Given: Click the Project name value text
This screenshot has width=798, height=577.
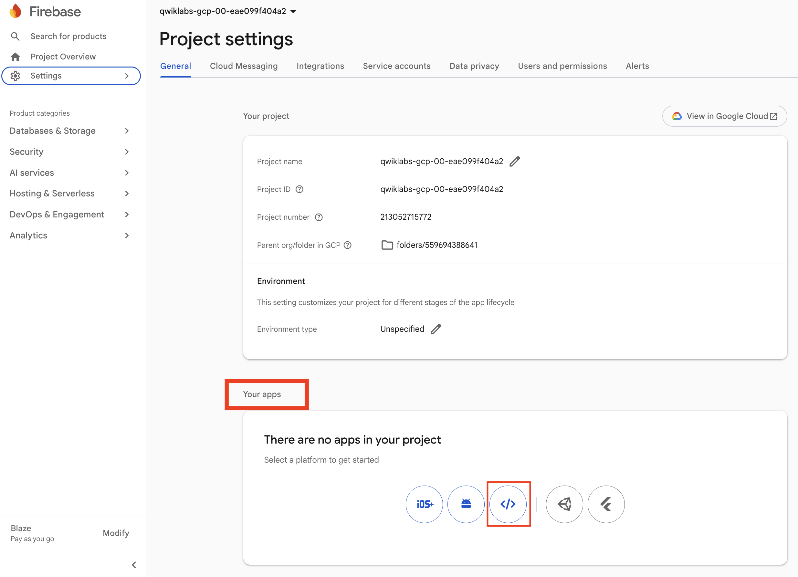Looking at the screenshot, I should pyautogui.click(x=442, y=162).
